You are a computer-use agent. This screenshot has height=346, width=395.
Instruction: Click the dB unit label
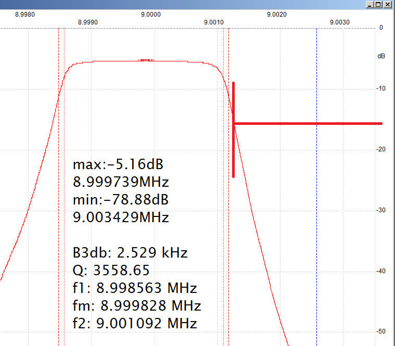click(381, 56)
